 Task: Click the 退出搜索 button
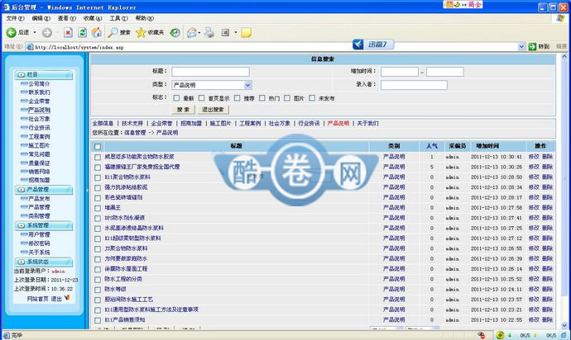point(213,109)
